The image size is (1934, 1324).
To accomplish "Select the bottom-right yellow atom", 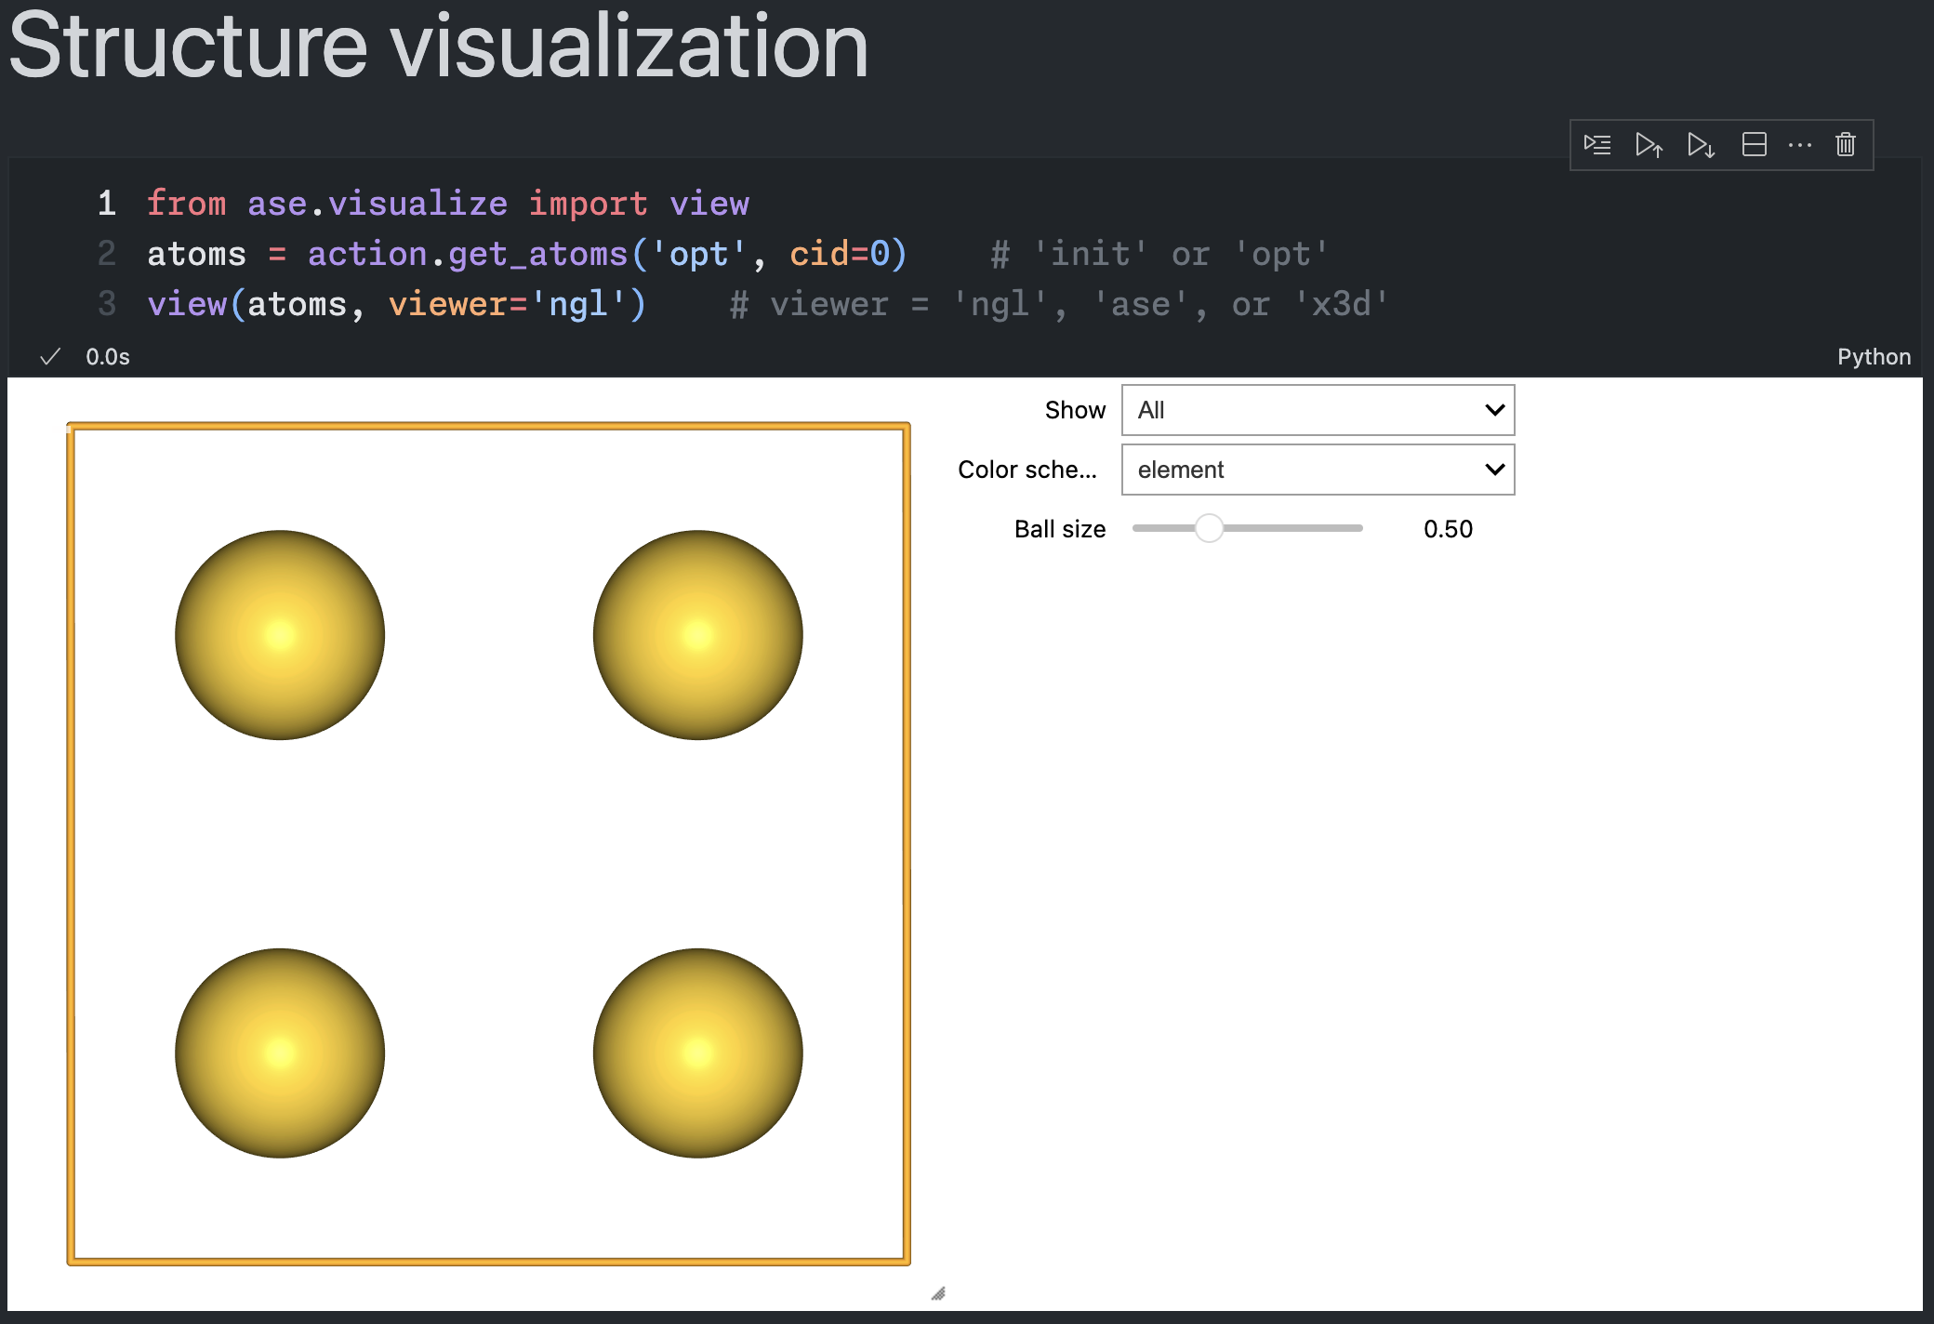I will (697, 1053).
